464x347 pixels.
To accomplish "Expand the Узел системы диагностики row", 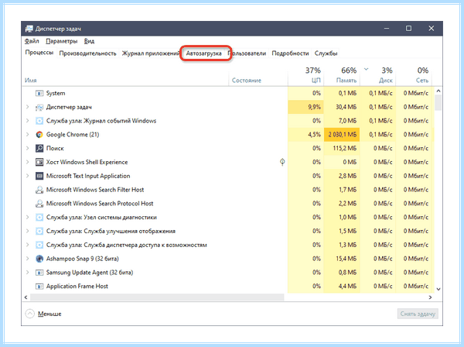I will coord(28,217).
